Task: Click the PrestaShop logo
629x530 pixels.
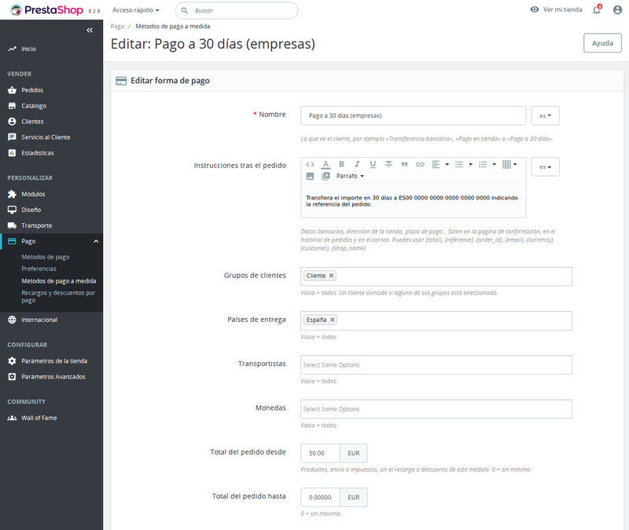Action: click(47, 10)
